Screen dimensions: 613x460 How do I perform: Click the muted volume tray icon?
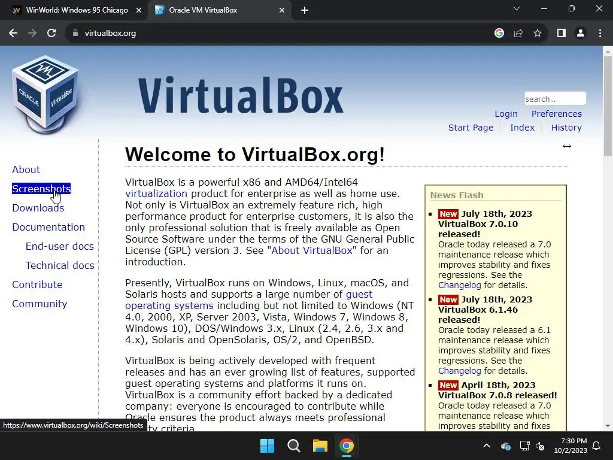coord(540,446)
